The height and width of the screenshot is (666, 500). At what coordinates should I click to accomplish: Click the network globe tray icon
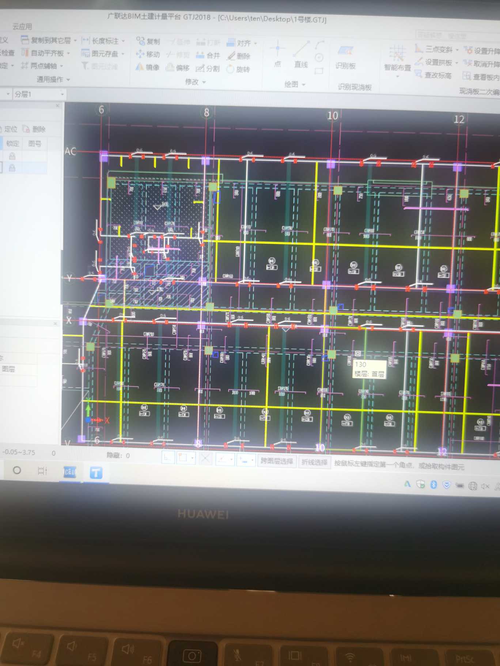coord(473,486)
